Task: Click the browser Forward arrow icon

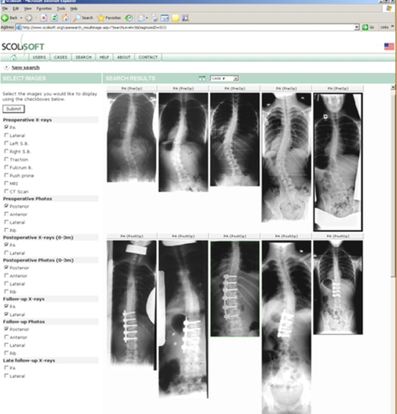Action: click(x=29, y=18)
